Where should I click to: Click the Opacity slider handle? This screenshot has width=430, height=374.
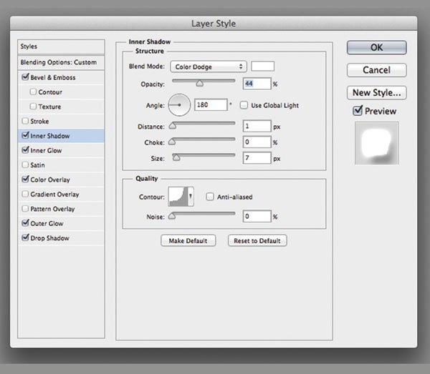coord(199,84)
